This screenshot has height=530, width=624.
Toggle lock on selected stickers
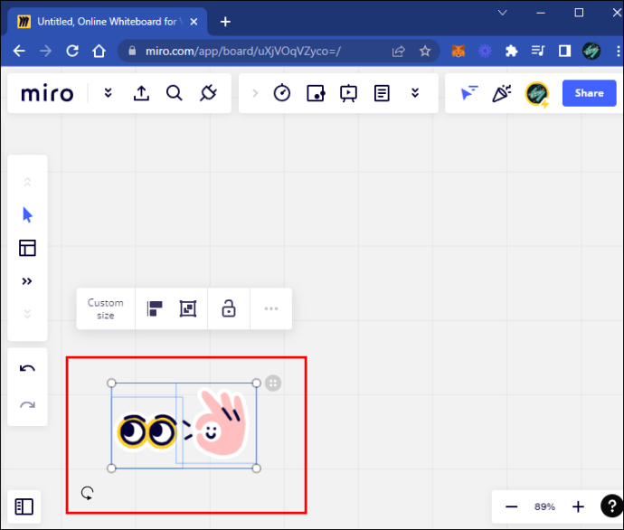click(229, 309)
